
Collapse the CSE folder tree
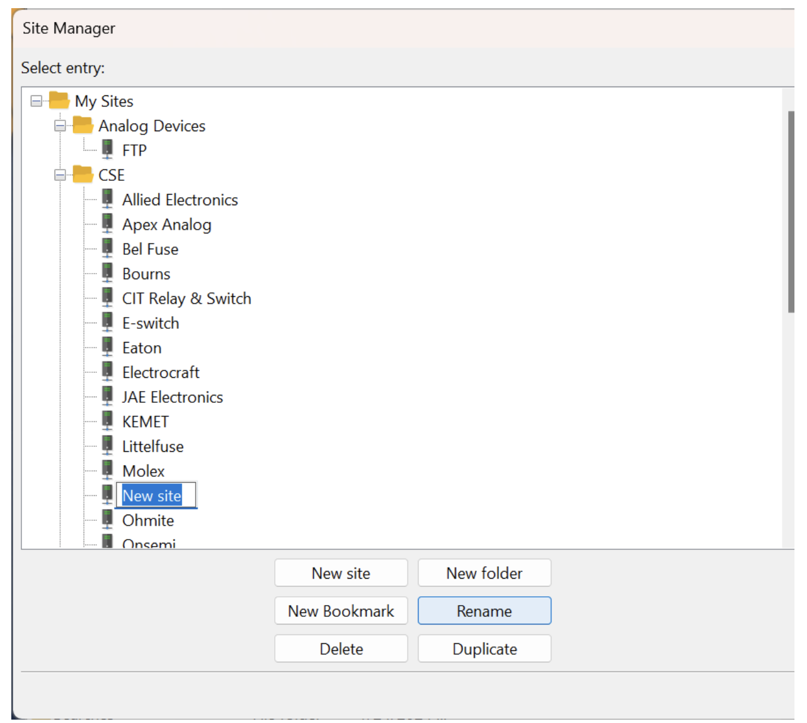(x=60, y=175)
